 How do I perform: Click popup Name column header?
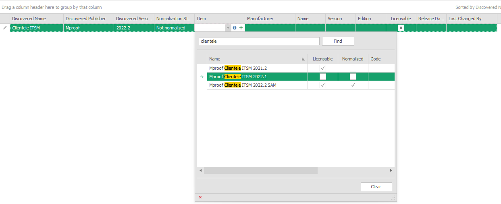[257, 59]
